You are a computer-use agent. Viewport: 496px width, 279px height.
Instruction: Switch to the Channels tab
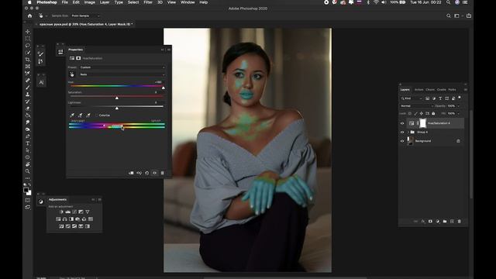click(x=430, y=90)
